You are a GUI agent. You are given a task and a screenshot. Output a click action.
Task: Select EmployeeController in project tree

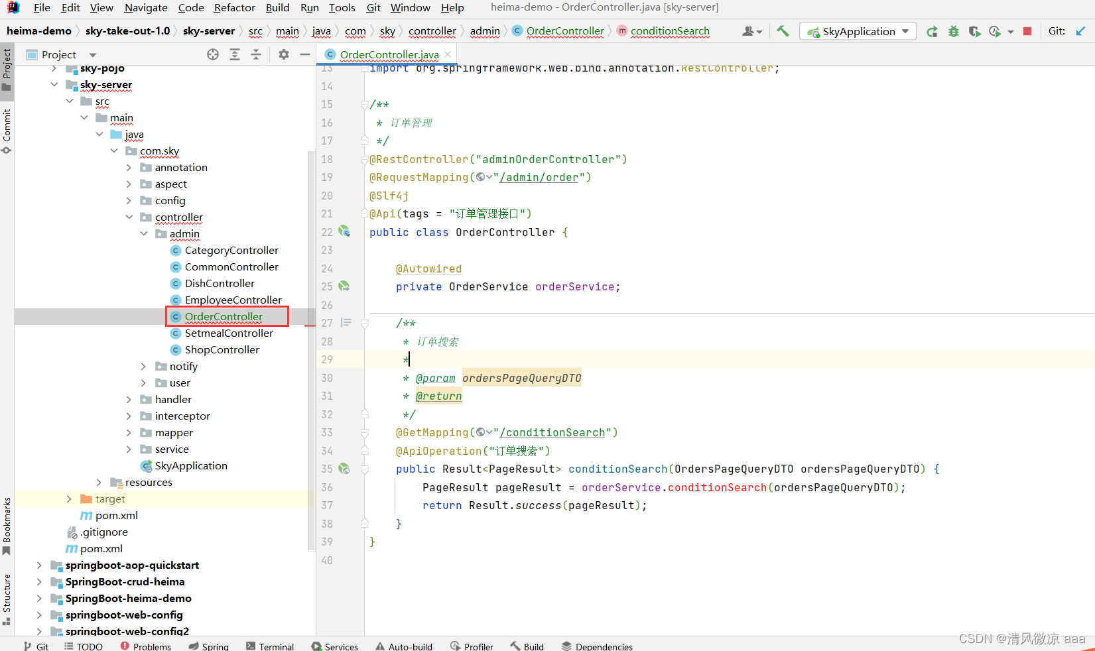(x=233, y=300)
